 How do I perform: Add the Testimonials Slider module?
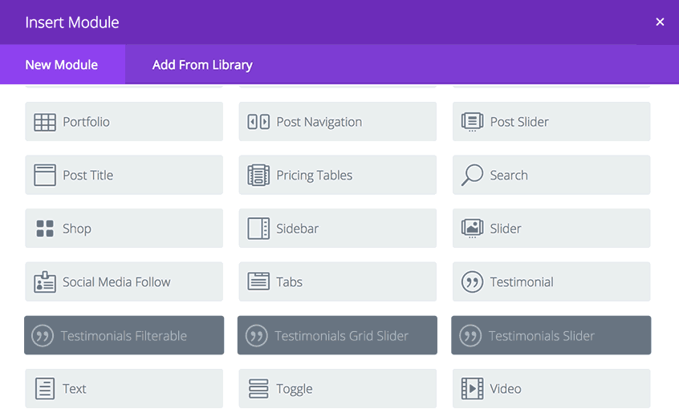pos(551,335)
